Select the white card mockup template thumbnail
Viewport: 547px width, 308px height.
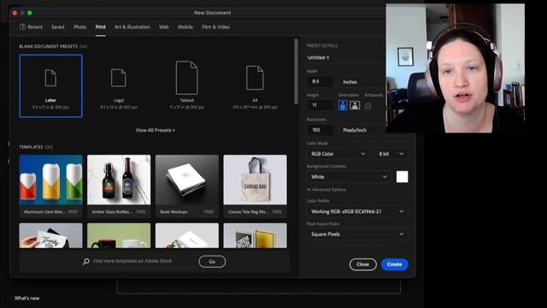[x=187, y=236]
